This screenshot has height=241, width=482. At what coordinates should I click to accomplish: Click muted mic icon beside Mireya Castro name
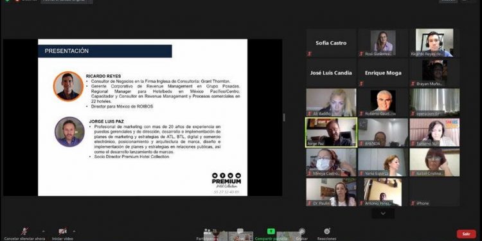click(310, 174)
